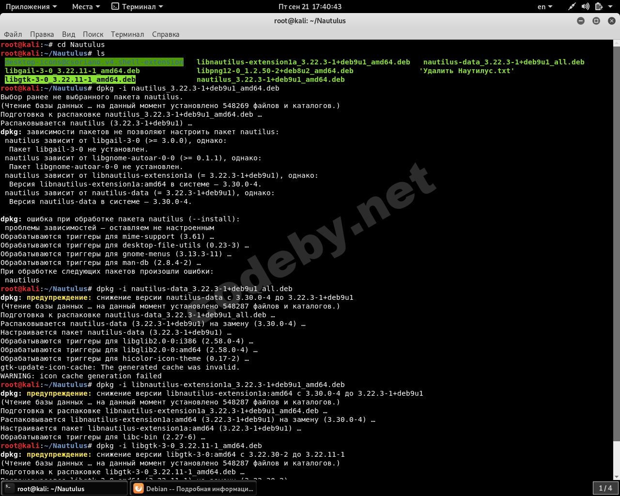
Task: Open the Файл menu
Action: (x=13, y=34)
